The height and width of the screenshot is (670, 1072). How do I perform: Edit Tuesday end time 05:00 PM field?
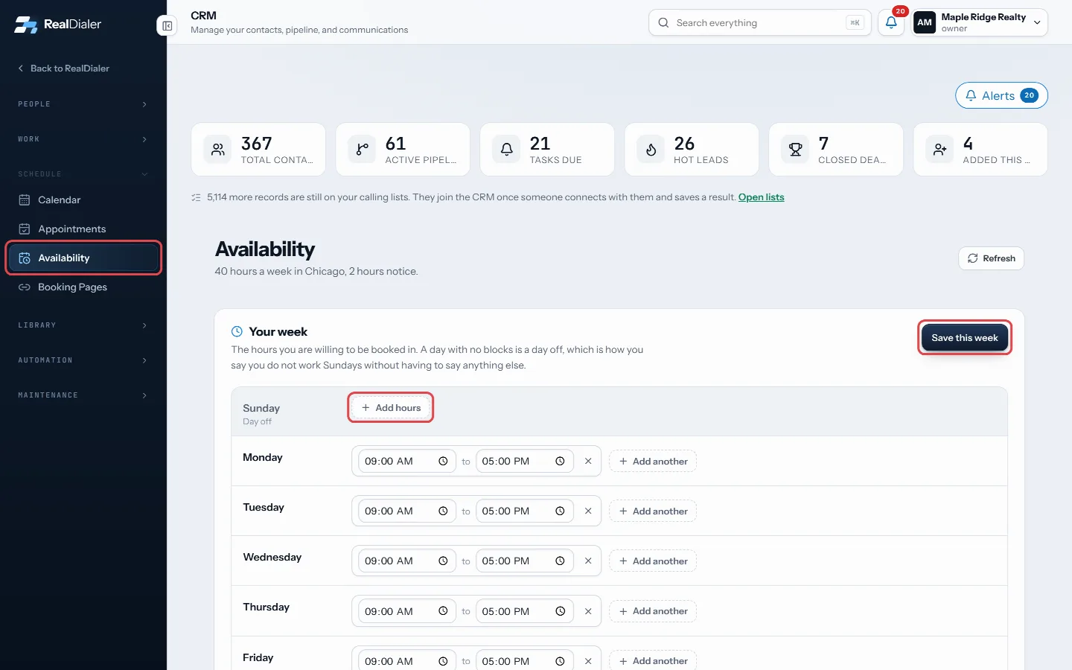tap(524, 511)
